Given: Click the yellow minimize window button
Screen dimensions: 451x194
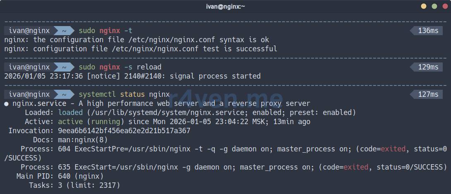Looking at the screenshot, I should click(424, 6).
